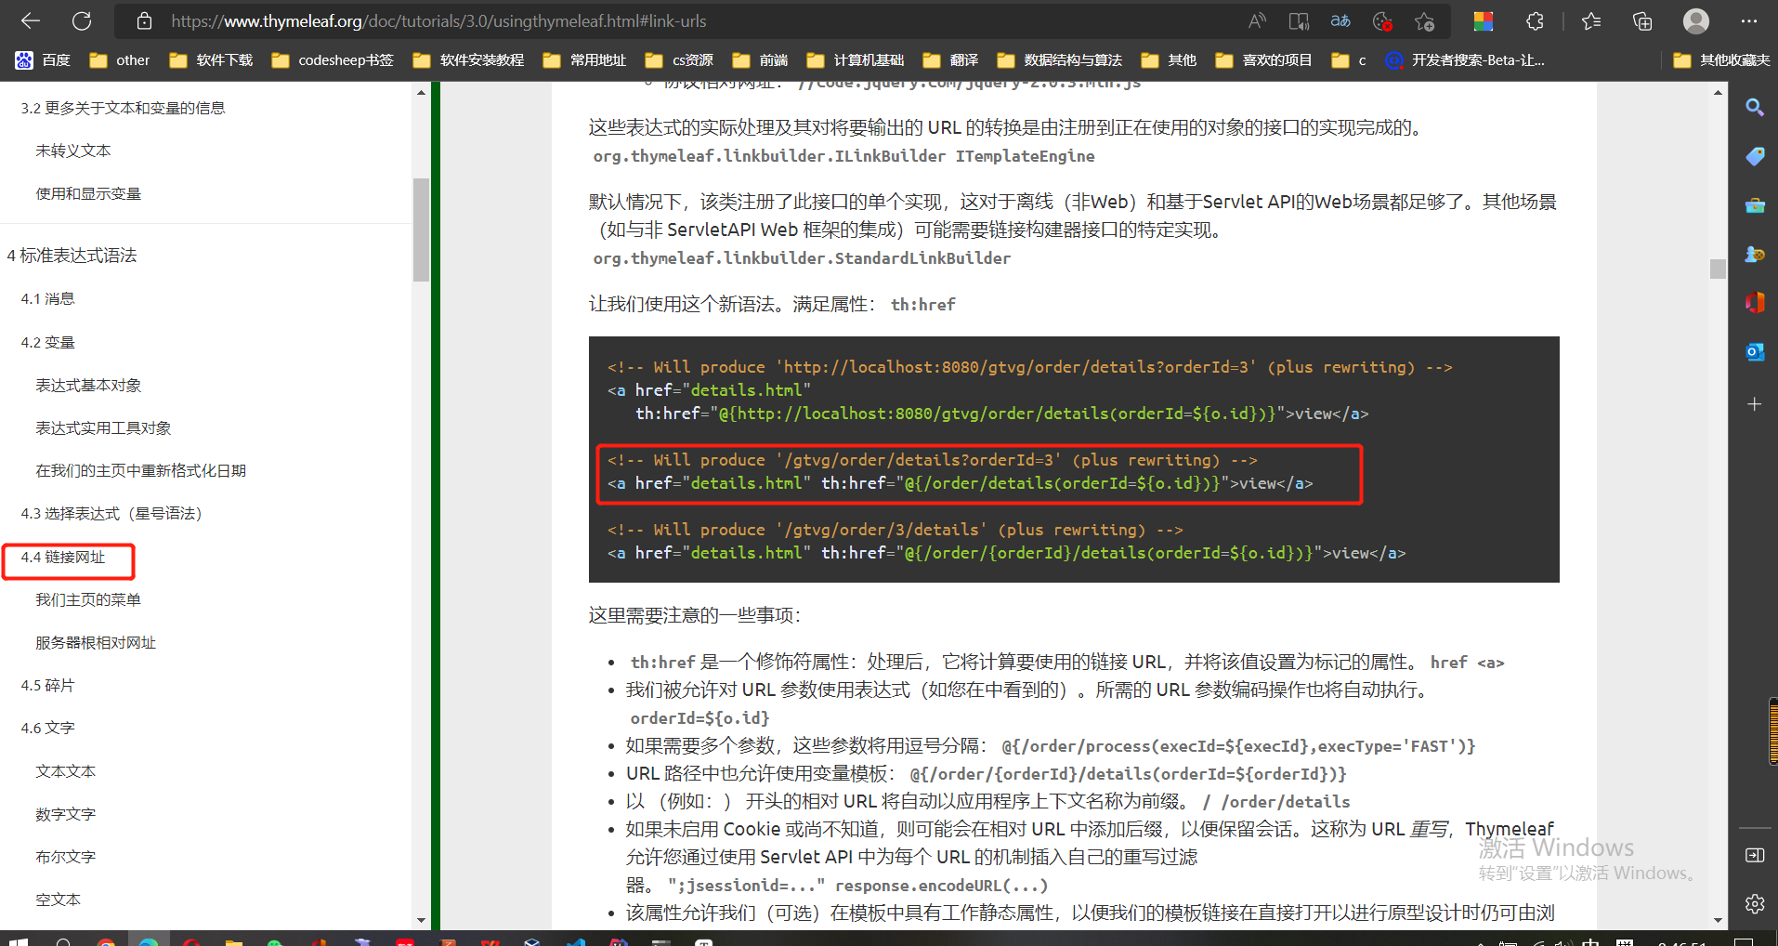Add this page to favorites
Screen dimensions: 1778x946
(1424, 20)
